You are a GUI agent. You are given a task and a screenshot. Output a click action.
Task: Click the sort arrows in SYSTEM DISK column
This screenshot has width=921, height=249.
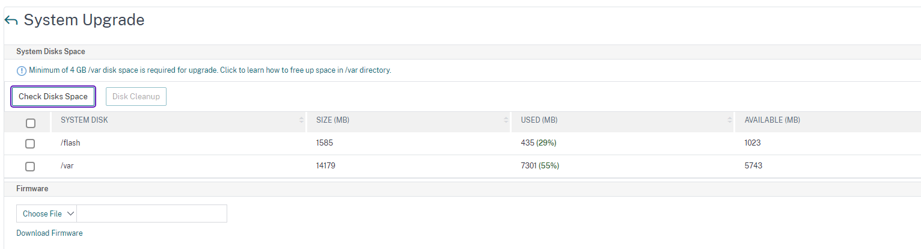301,120
